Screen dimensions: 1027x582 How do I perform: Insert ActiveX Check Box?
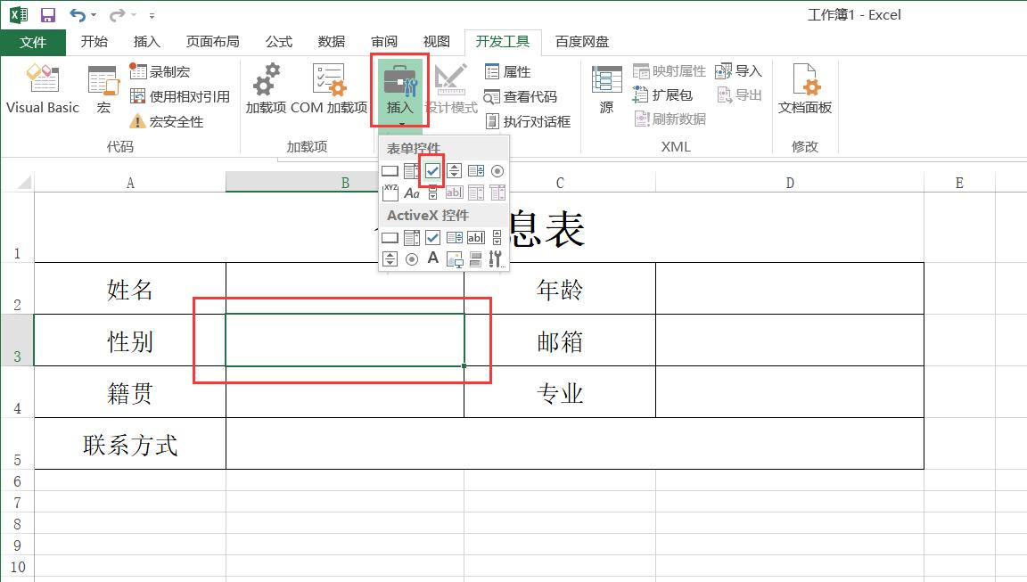point(432,238)
